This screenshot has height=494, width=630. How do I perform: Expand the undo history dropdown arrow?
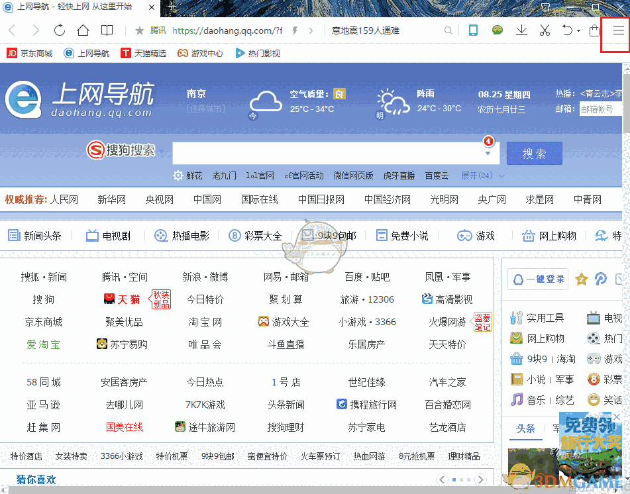click(578, 30)
